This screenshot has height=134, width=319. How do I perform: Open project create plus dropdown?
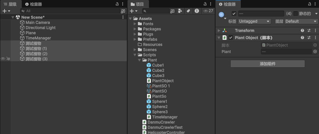(x=133, y=11)
